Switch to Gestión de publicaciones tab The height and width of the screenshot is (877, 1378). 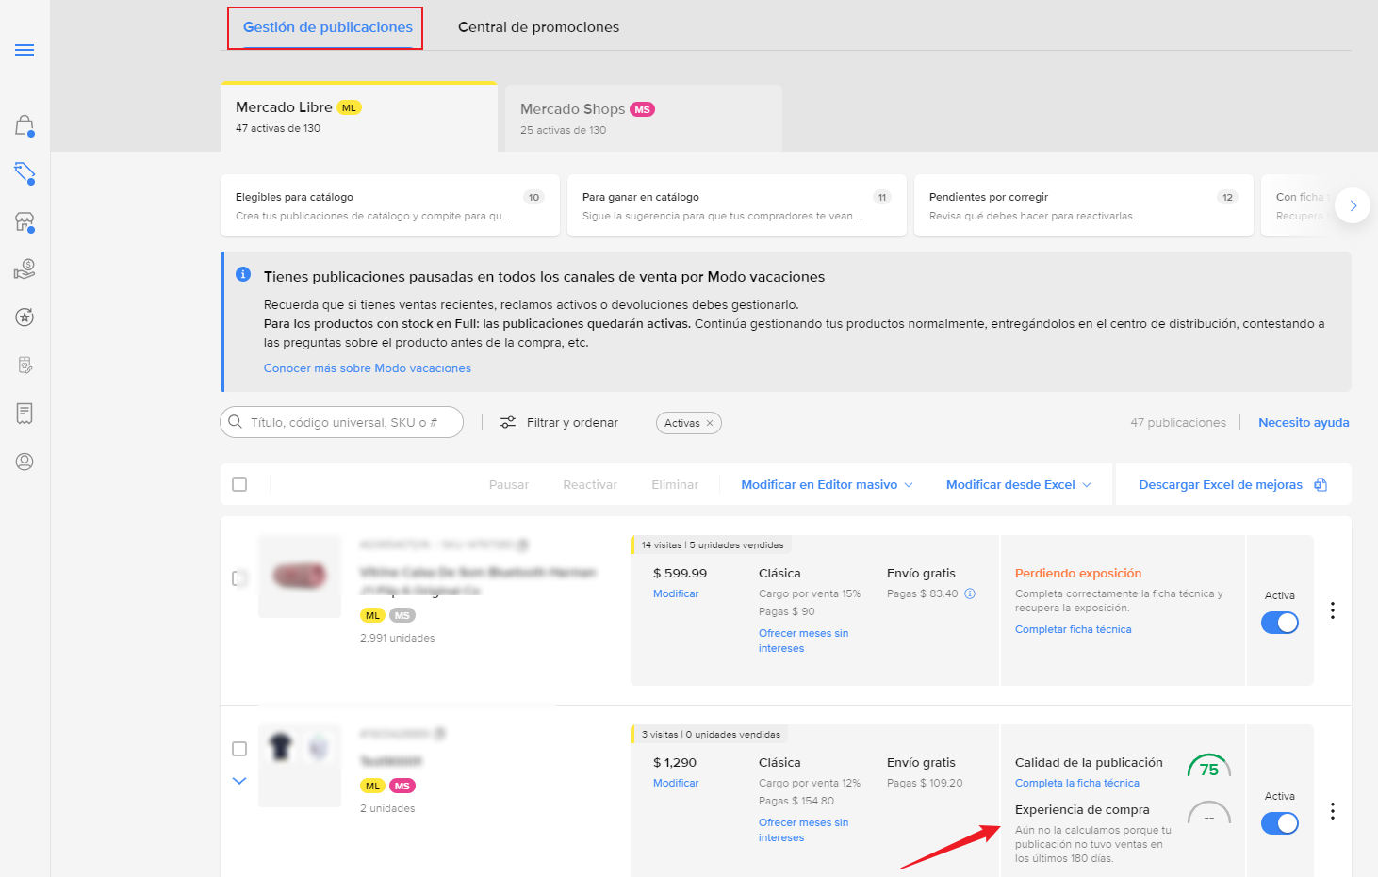pyautogui.click(x=327, y=27)
